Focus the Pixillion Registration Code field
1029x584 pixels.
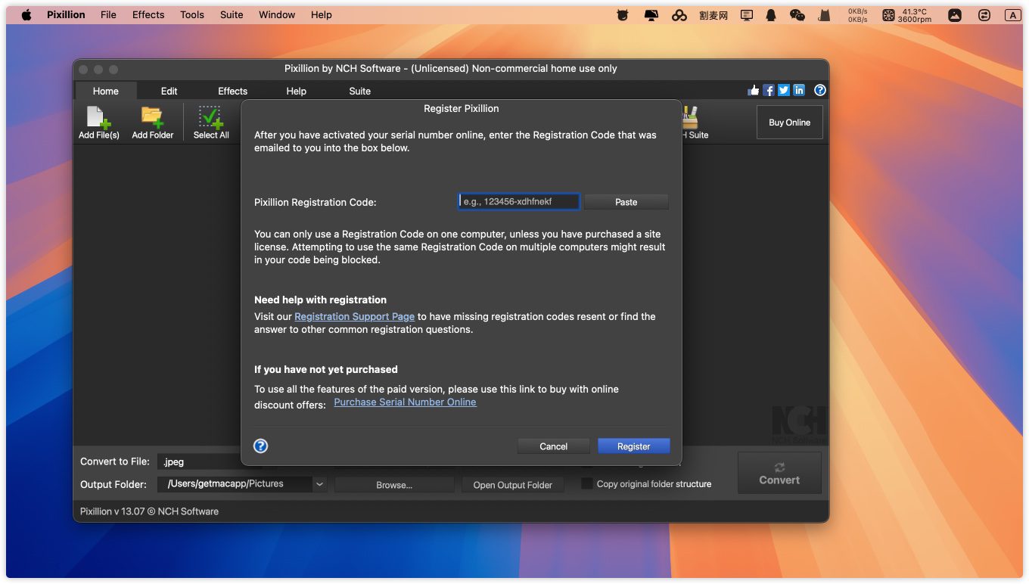click(x=519, y=202)
